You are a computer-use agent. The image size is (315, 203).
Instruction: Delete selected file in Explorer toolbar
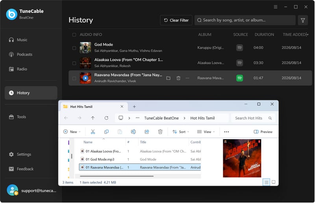coord(160,132)
